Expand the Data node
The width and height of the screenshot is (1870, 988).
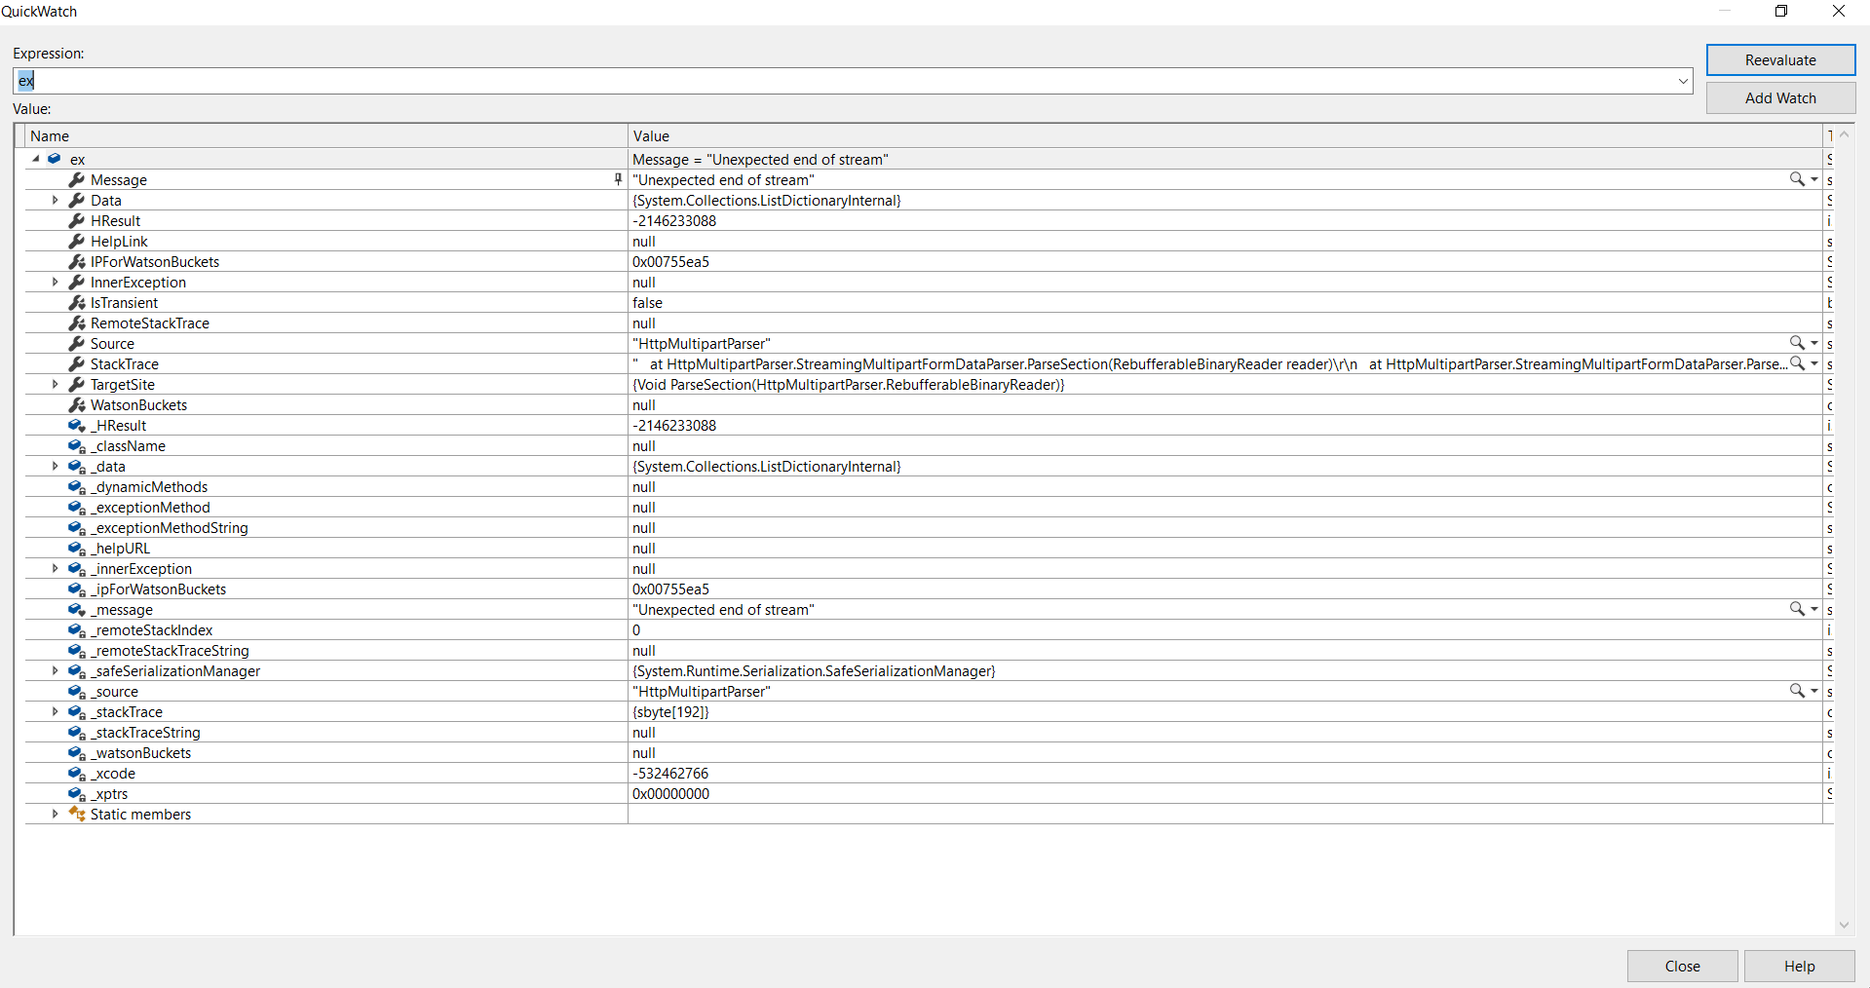[x=55, y=200]
